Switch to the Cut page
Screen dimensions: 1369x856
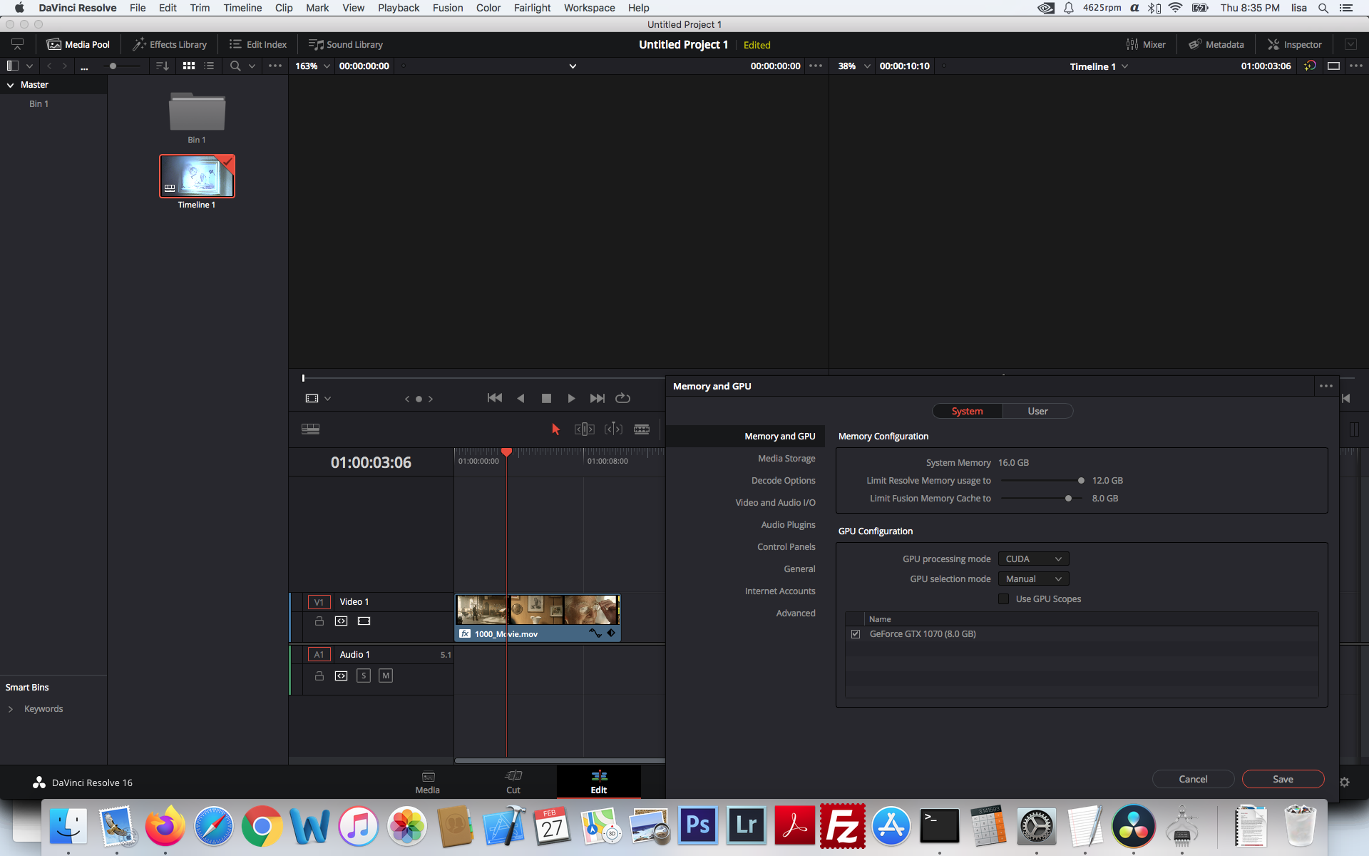click(x=513, y=782)
